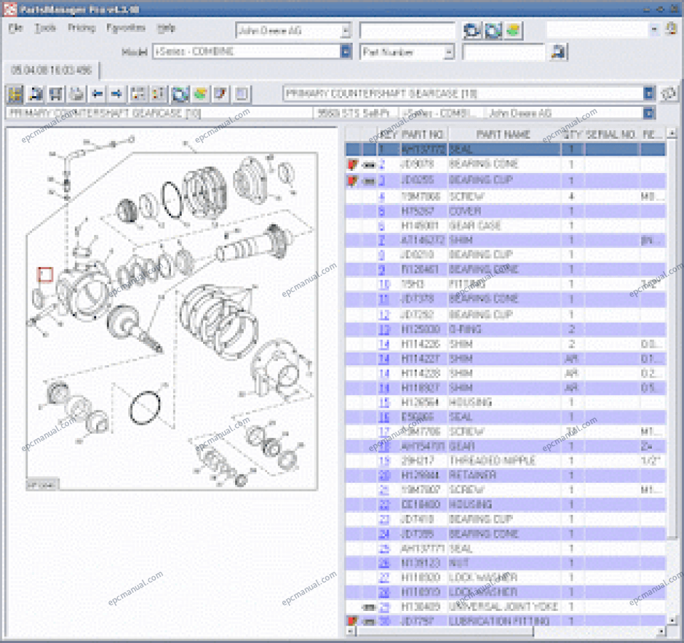The width and height of the screenshot is (684, 643).
Task: Click the toolbar icon right after the blue right arrow
Action: [x=138, y=93]
